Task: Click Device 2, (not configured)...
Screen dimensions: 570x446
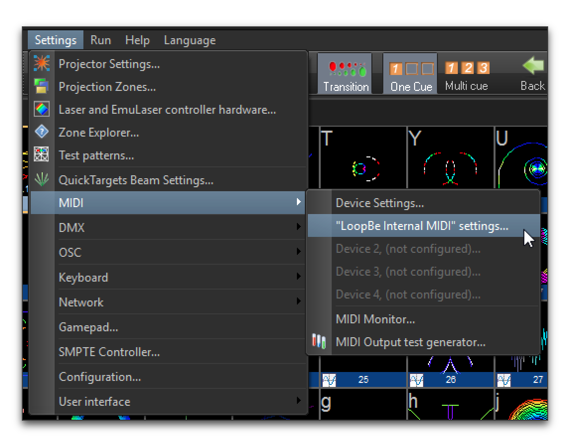Action: click(x=424, y=249)
